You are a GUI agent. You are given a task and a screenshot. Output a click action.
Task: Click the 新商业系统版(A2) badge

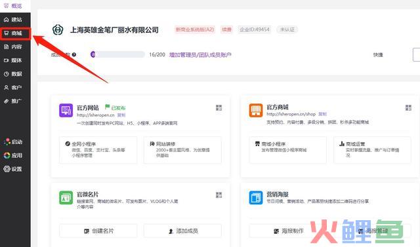[x=195, y=29]
